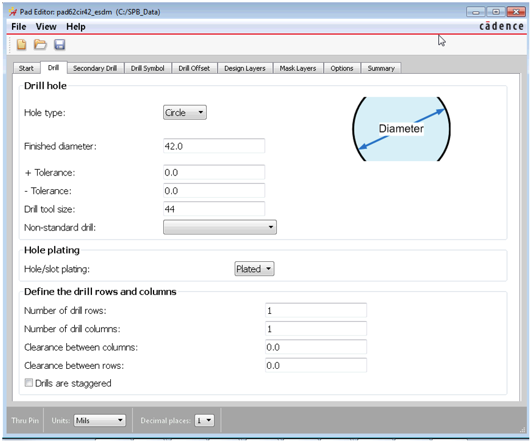
Task: Click the Finished diameter input field
Action: click(x=214, y=146)
